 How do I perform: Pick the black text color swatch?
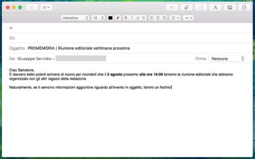(110, 18)
